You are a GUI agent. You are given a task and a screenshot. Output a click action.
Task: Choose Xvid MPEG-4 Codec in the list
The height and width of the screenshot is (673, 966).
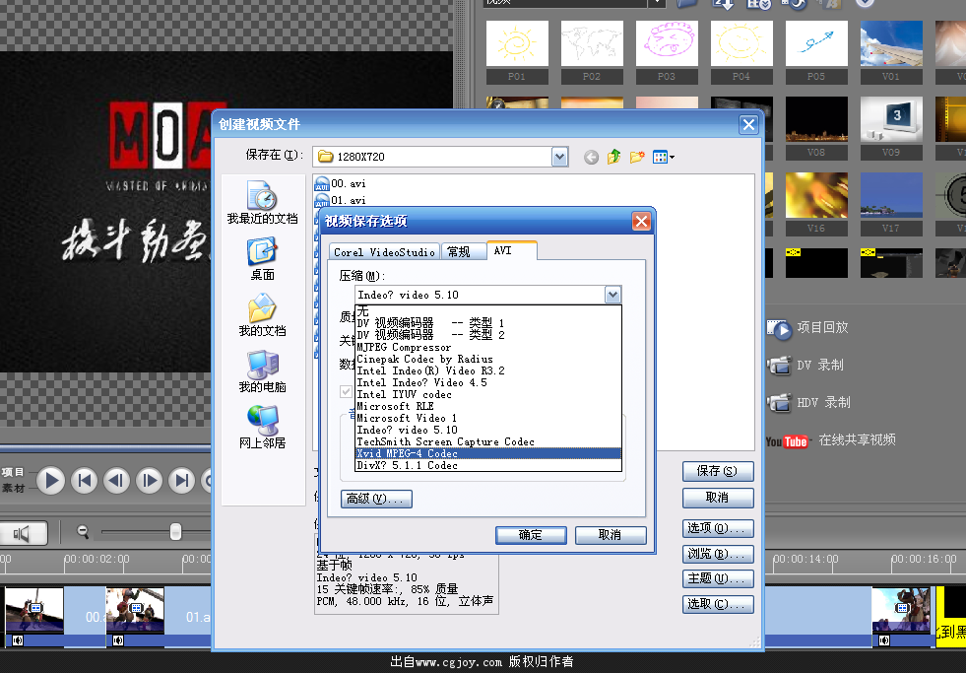click(x=488, y=453)
